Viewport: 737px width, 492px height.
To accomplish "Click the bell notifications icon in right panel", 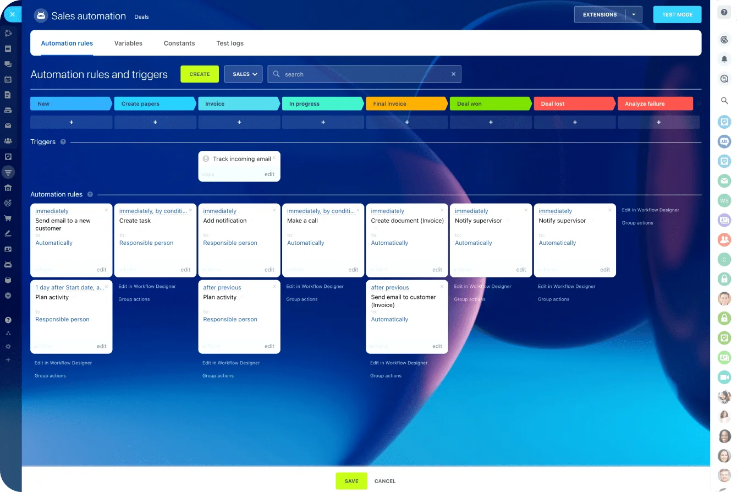I will [724, 59].
